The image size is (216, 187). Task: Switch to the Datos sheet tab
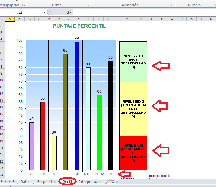click(x=25, y=182)
